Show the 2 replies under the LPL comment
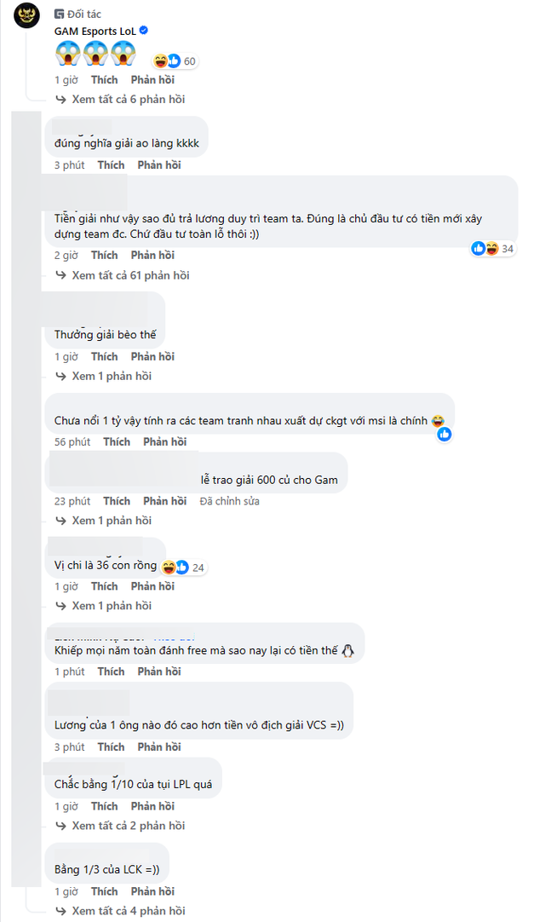The width and height of the screenshot is (545, 922). click(128, 826)
